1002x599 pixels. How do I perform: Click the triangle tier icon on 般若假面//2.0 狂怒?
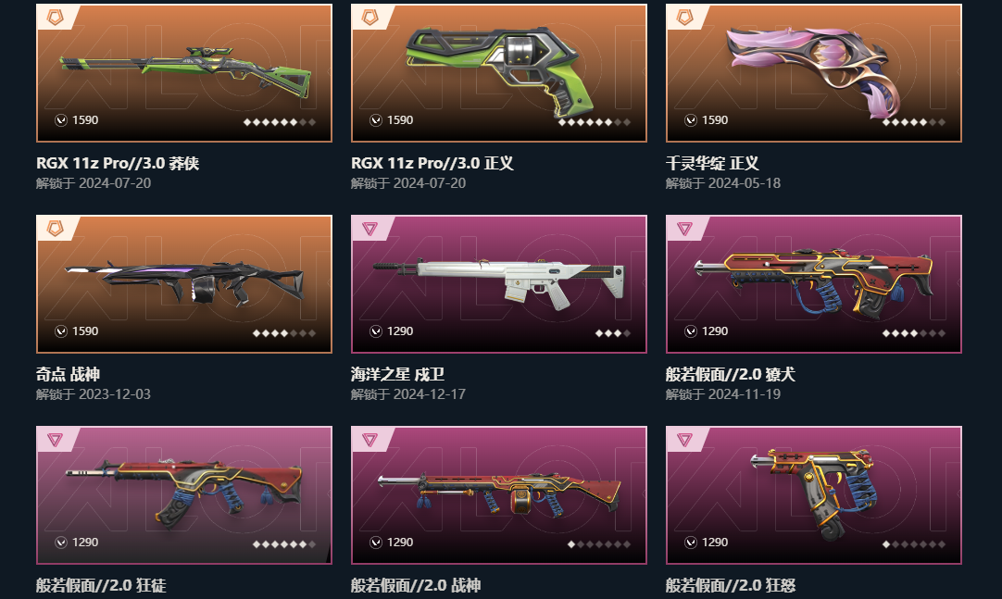click(x=685, y=440)
